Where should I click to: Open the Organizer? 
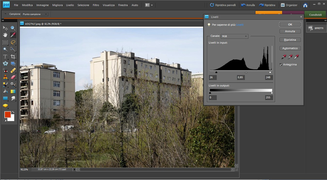[x=289, y=5]
